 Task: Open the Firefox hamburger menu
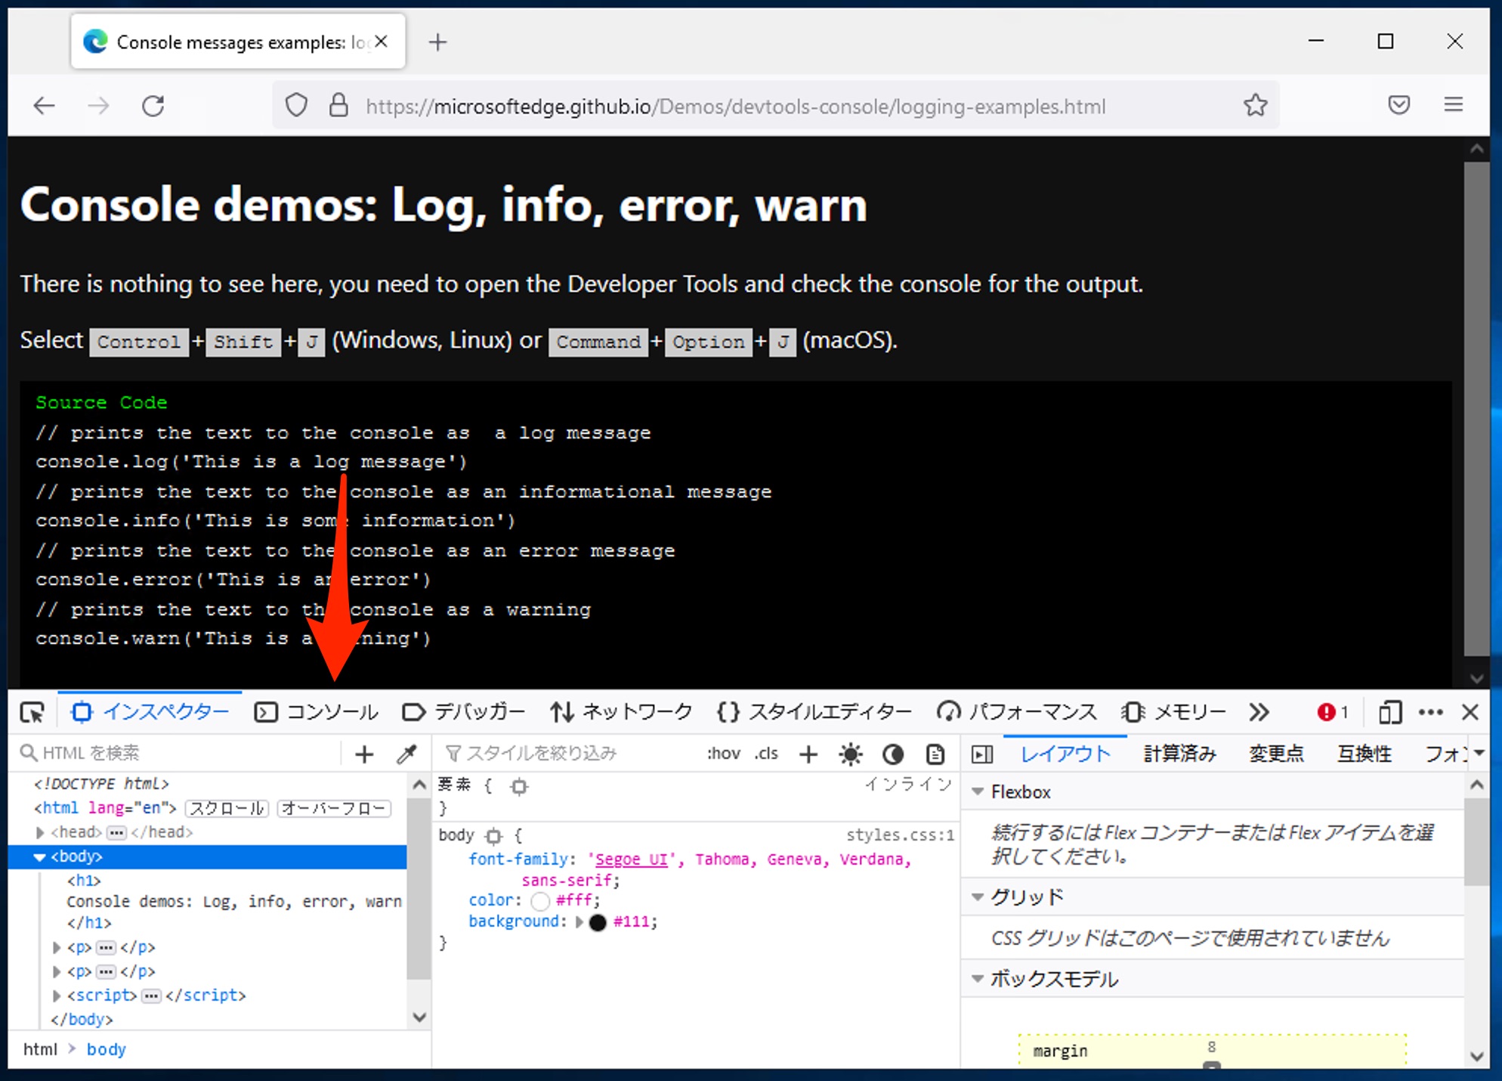1453,104
